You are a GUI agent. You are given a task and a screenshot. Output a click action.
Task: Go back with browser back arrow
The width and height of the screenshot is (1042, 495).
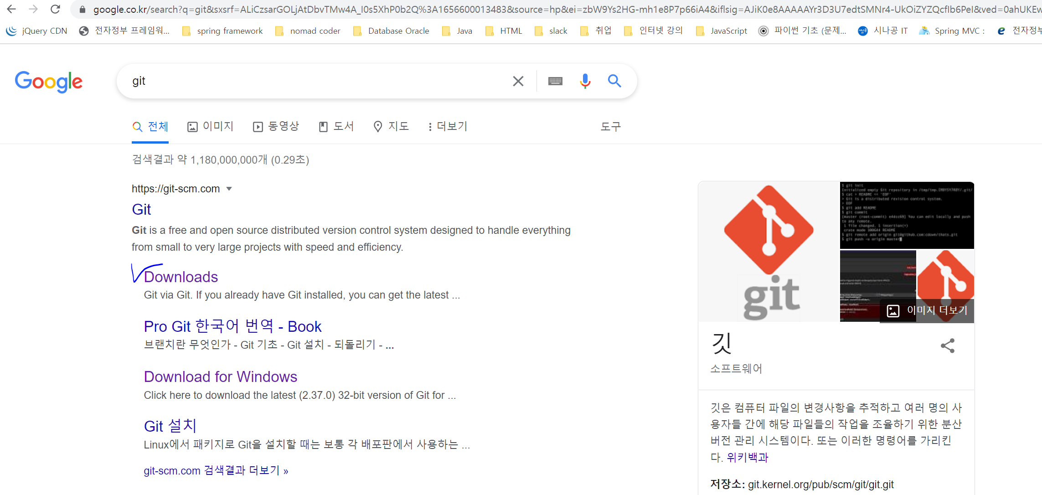[x=12, y=9]
